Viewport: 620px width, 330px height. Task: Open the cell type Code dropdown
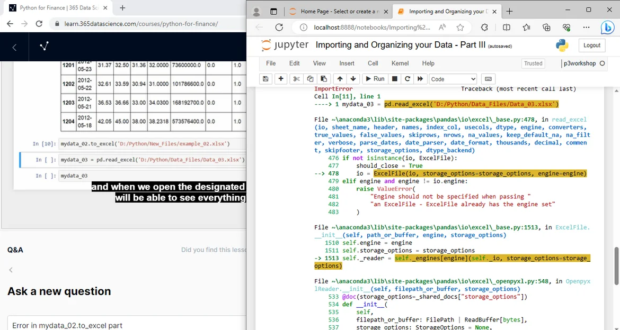point(453,79)
